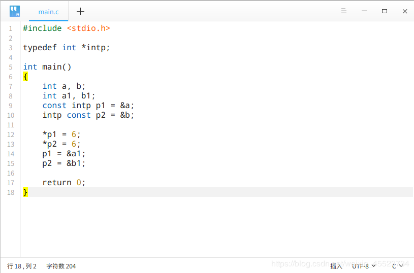The image size is (414, 273).
Task: Place cursor on return 0 statement
Action: [64, 183]
